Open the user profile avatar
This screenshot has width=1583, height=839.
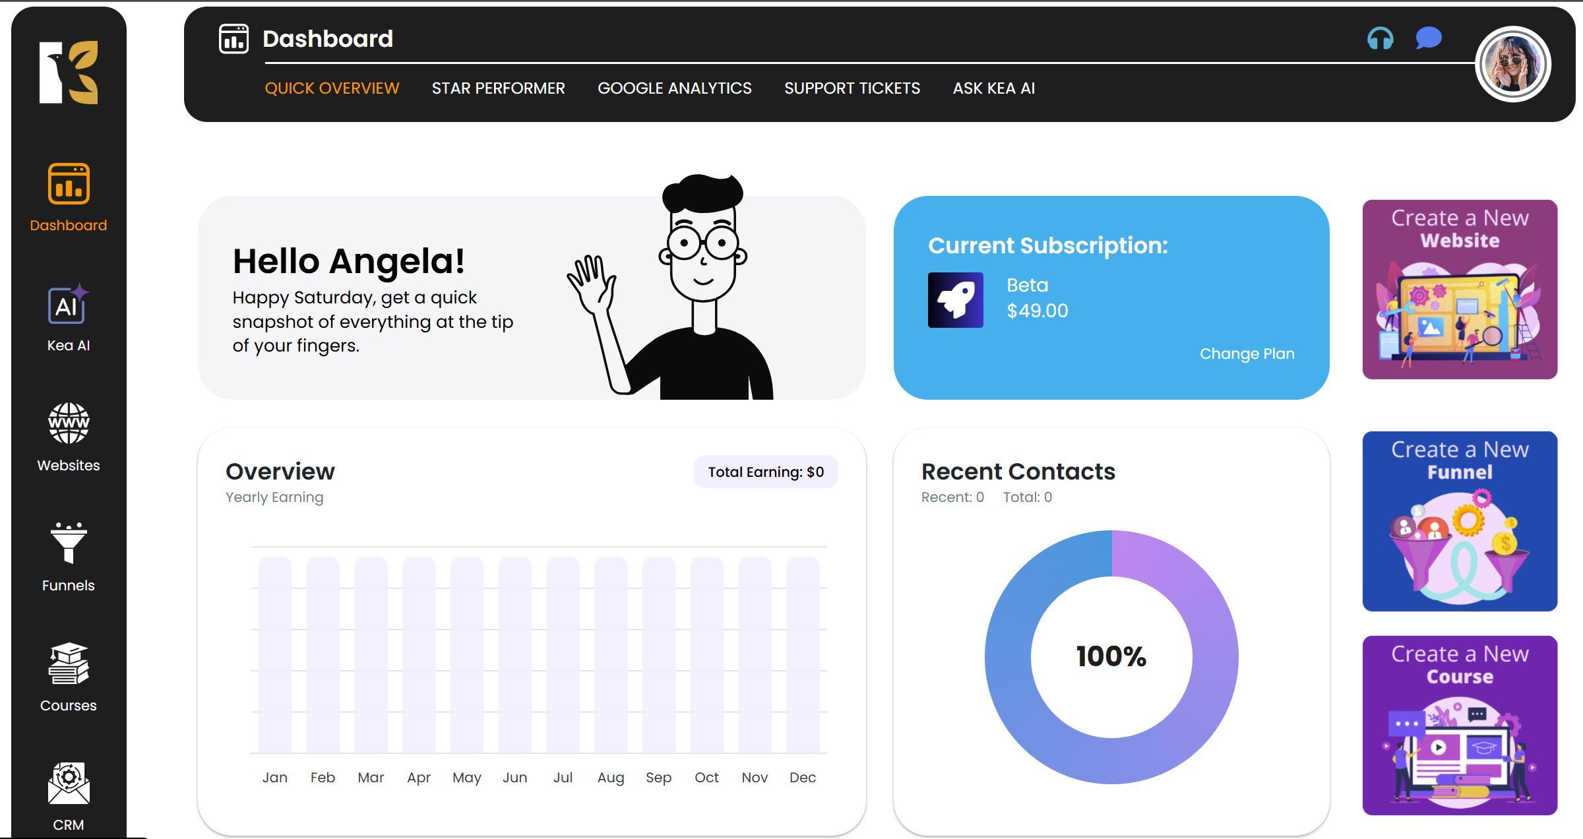pyautogui.click(x=1512, y=65)
